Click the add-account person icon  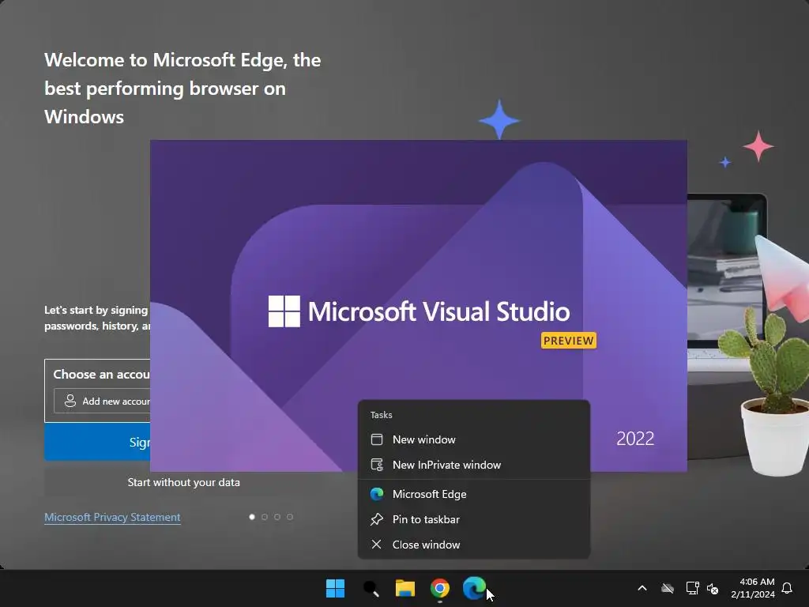pos(70,401)
